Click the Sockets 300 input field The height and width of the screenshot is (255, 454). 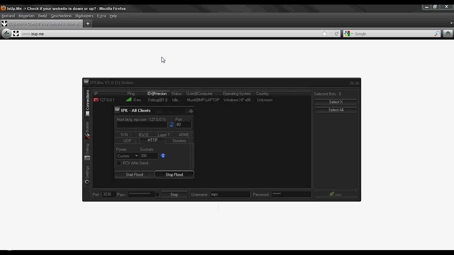coord(149,156)
